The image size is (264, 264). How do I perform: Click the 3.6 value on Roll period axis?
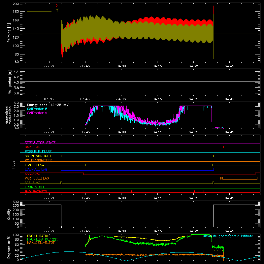[16, 93]
